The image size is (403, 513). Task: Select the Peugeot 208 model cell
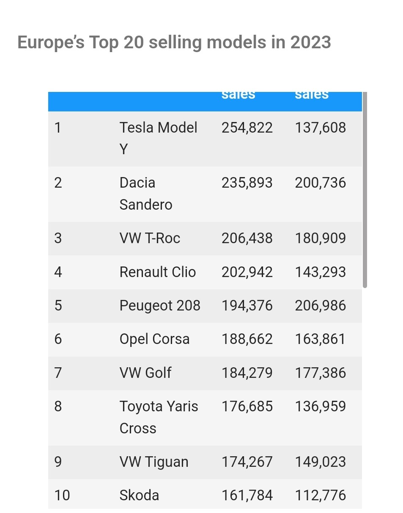pyautogui.click(x=160, y=305)
